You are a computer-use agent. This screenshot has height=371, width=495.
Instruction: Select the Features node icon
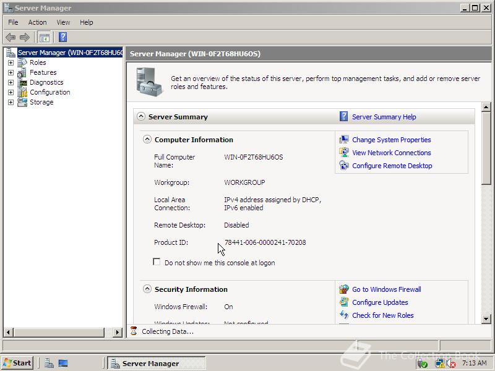[22, 72]
